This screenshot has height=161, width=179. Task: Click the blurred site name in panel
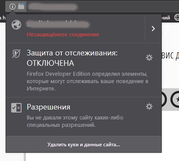coord(58,24)
